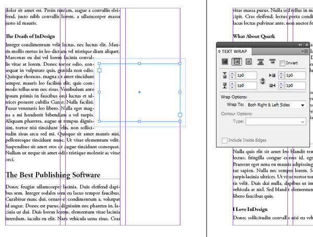Select the No text wrap icon

225,62
